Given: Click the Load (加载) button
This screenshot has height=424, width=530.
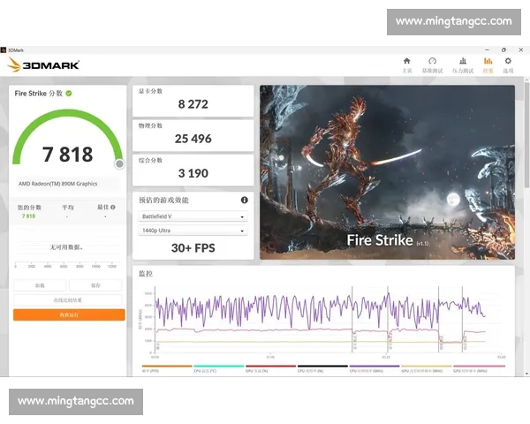Looking at the screenshot, I should point(40,285).
